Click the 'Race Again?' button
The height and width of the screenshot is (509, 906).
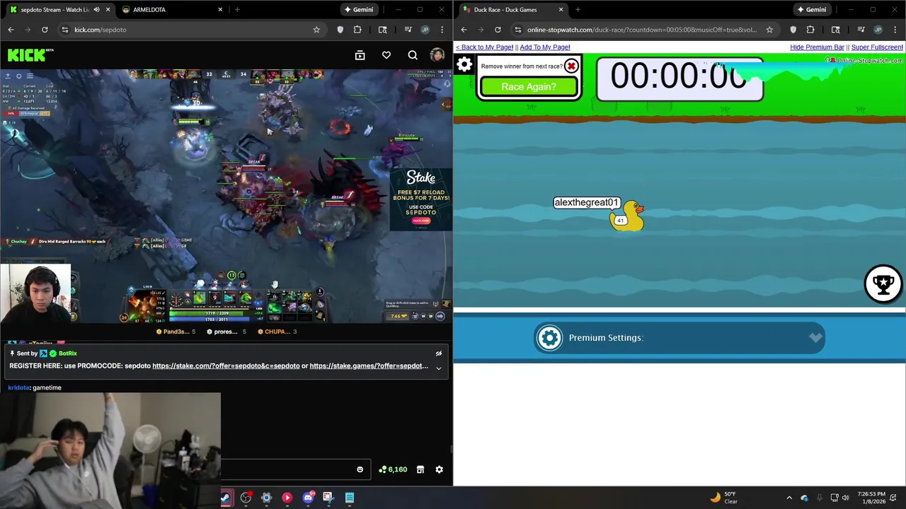coord(529,86)
